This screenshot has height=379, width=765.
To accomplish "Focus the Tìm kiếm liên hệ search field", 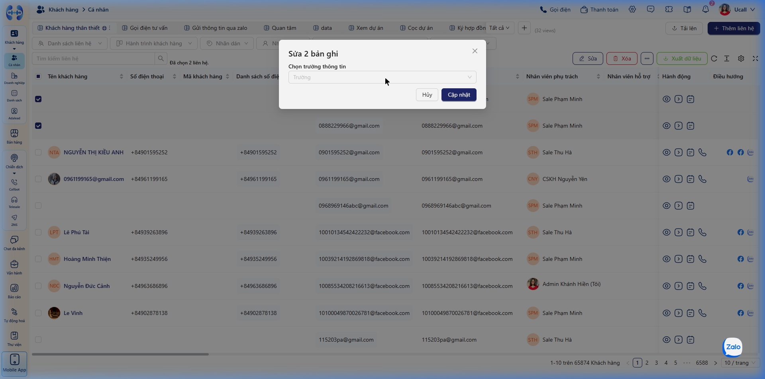I will [x=93, y=58].
